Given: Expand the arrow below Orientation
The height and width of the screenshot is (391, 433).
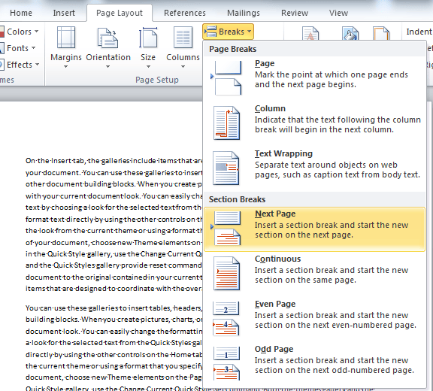Looking at the screenshot, I should (108, 67).
